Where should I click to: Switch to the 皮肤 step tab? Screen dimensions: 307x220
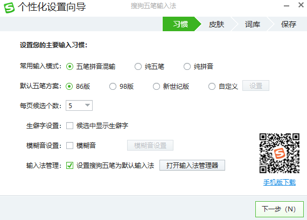pyautogui.click(x=217, y=24)
